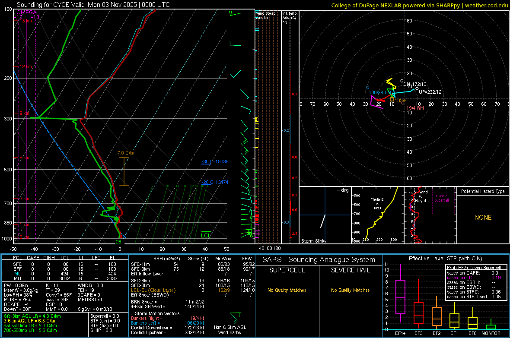Click the LCL-EL (Cloud Layer) row label

tap(153, 290)
